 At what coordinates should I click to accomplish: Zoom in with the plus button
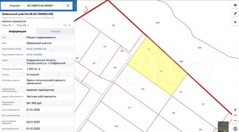(235, 110)
